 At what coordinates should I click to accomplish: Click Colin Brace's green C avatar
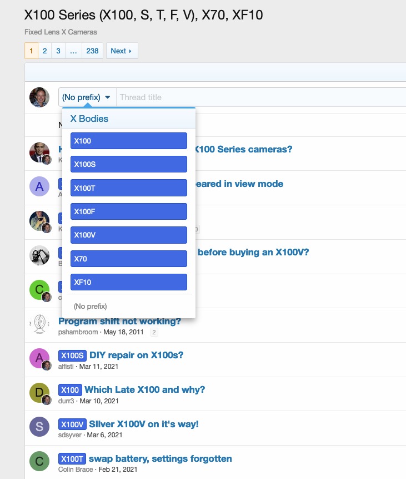(39, 461)
